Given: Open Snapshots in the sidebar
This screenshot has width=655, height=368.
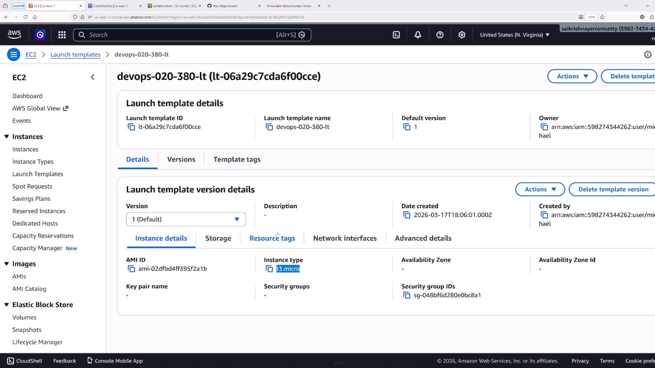Looking at the screenshot, I should (x=27, y=330).
